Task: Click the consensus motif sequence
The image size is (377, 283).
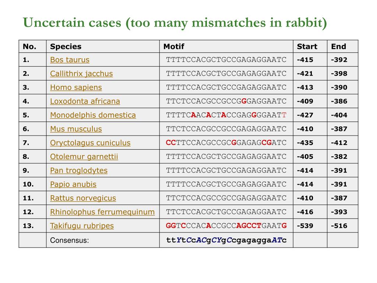Action: click(x=226, y=240)
